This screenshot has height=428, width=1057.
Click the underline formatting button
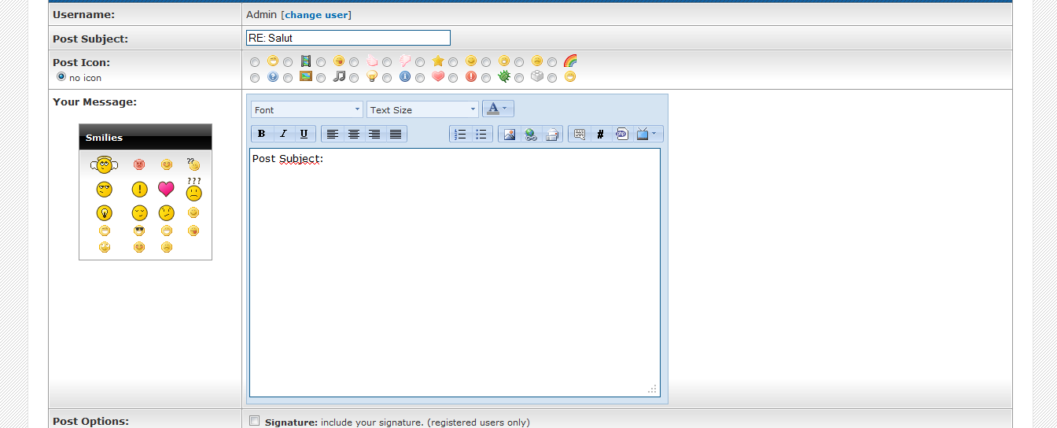[x=304, y=135]
